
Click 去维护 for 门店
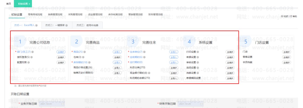[286, 52]
